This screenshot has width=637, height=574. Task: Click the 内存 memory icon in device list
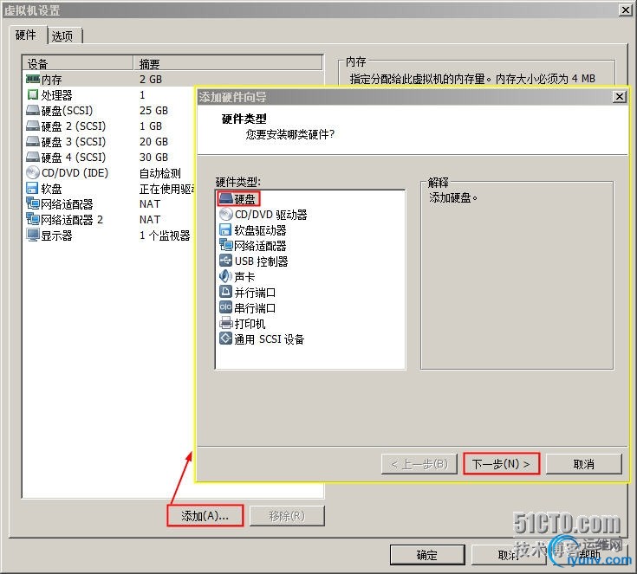coord(33,79)
